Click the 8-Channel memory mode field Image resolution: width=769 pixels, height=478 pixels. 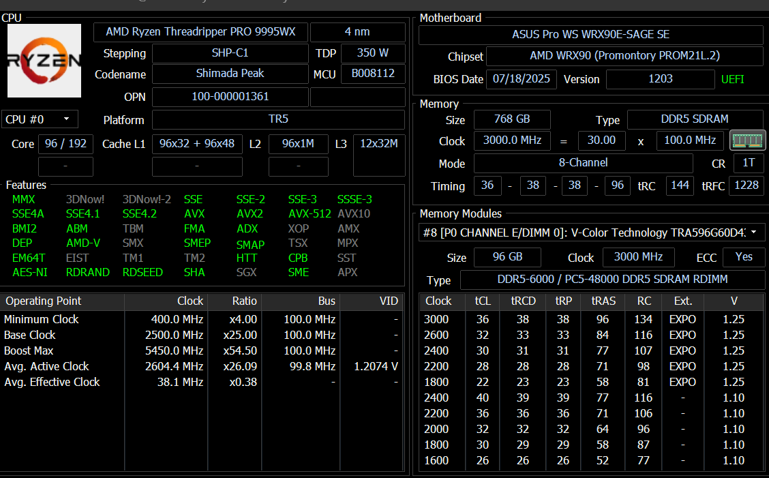coord(583,163)
